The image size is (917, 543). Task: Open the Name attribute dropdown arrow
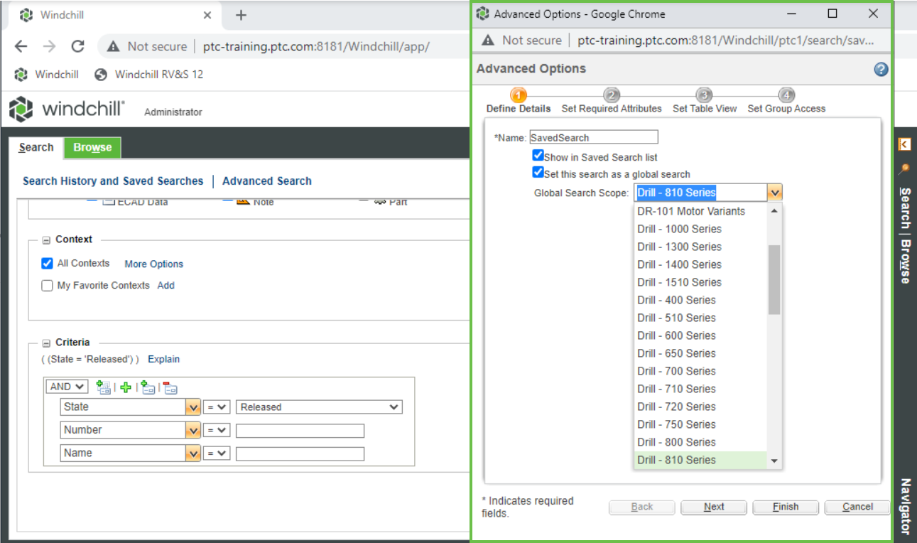(x=192, y=453)
